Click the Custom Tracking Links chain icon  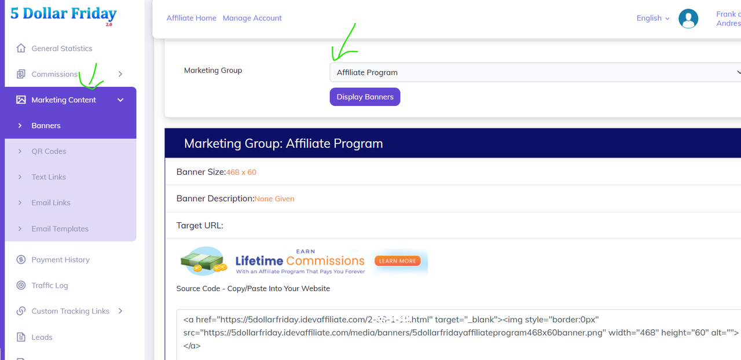tap(21, 311)
